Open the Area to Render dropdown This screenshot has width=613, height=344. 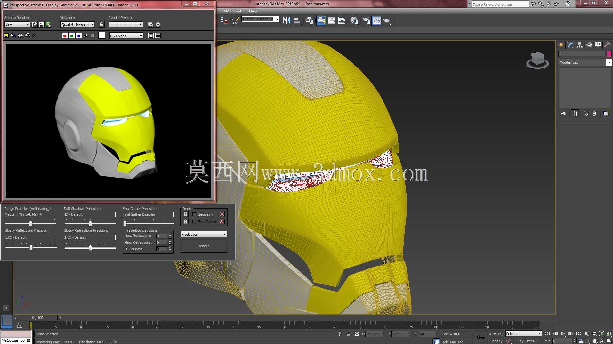[17, 25]
